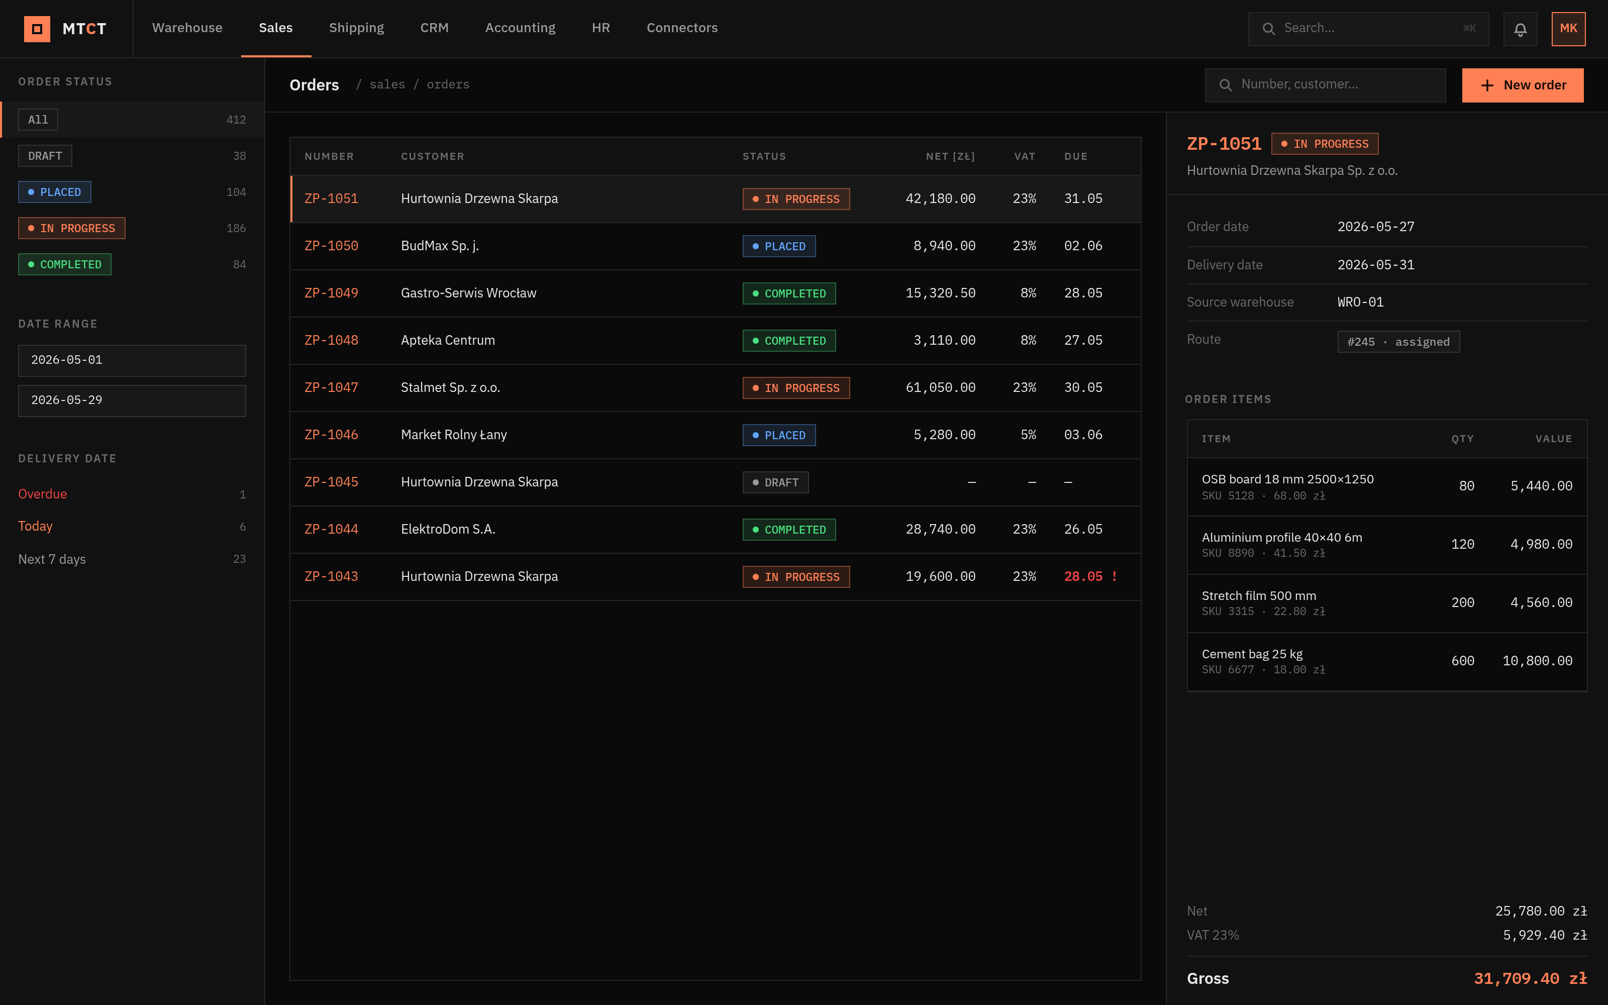
Task: Edit the start date 2026-05-01
Action: click(x=132, y=360)
